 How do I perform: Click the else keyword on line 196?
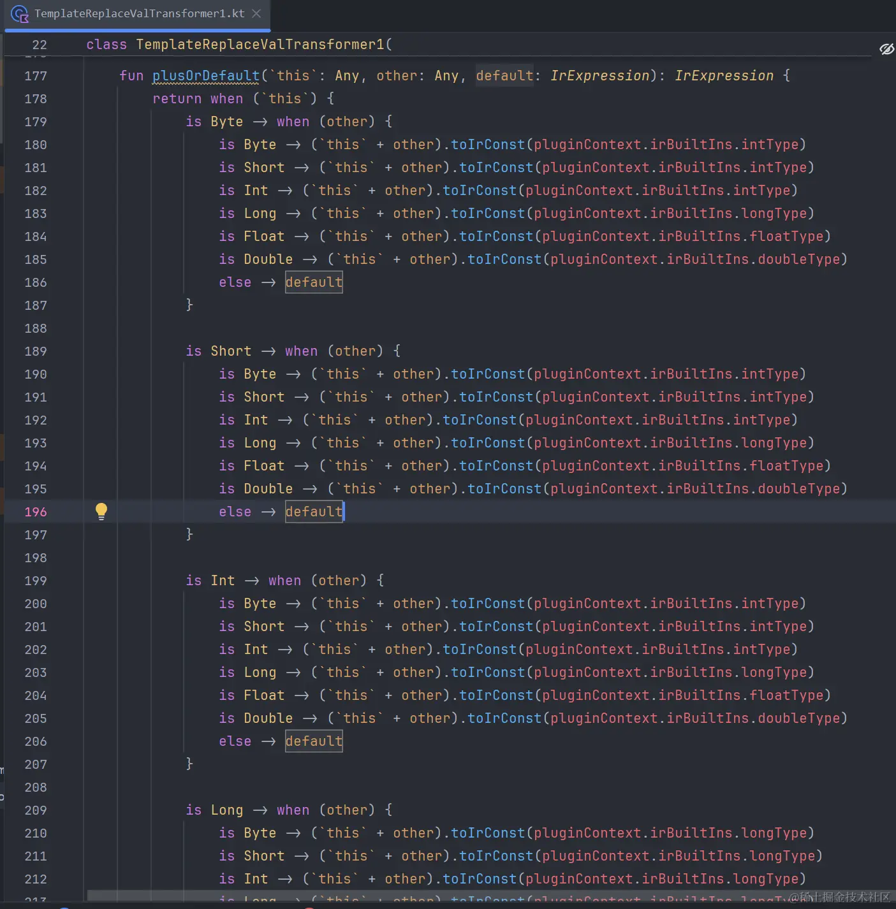[235, 511]
